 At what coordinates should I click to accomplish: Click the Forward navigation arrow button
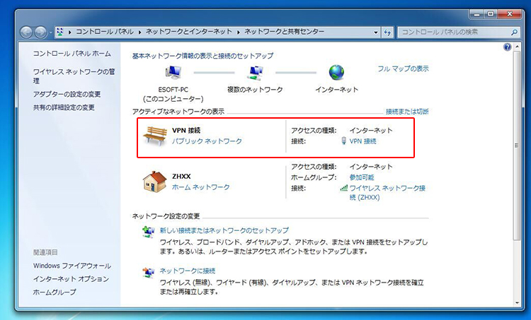coord(40,32)
